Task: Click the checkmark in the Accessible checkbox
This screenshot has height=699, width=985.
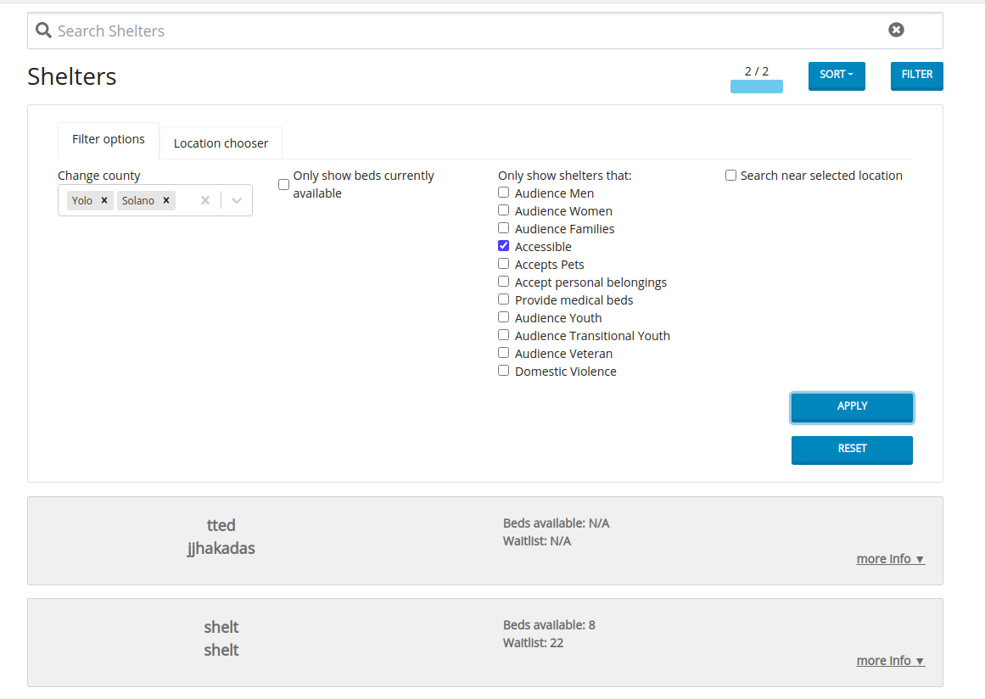Action: tap(503, 246)
